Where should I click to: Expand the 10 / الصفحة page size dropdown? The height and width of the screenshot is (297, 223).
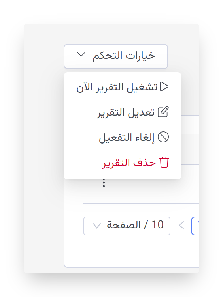click(x=127, y=226)
